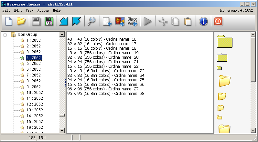Click the blue Info about icon
The image size is (258, 142).
click(x=203, y=21)
